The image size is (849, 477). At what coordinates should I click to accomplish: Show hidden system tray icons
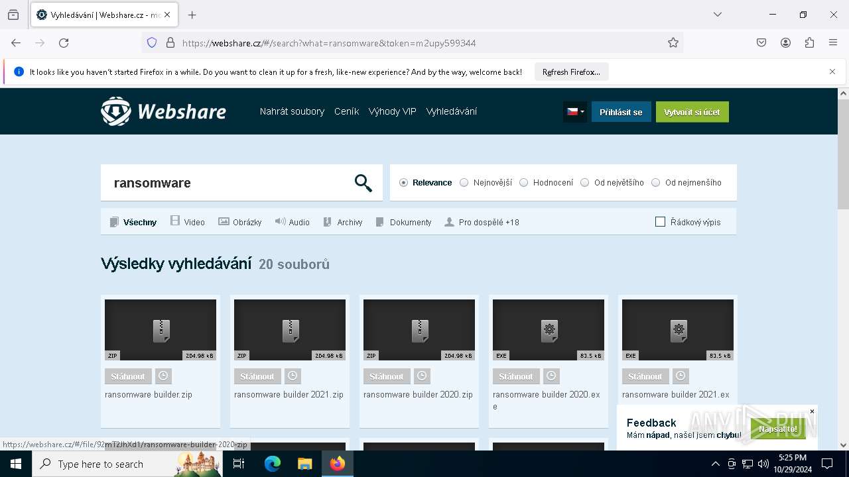(x=715, y=464)
